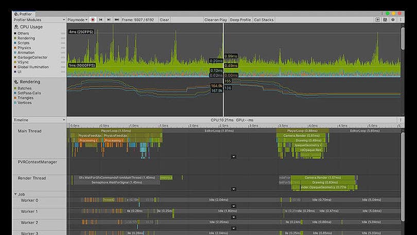Viewport: 417px width, 235px height.
Task: Click the PVRContextManager row label
Action: (x=37, y=162)
